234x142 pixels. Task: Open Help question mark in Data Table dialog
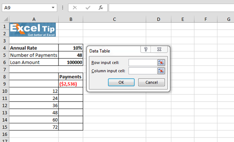145,49
